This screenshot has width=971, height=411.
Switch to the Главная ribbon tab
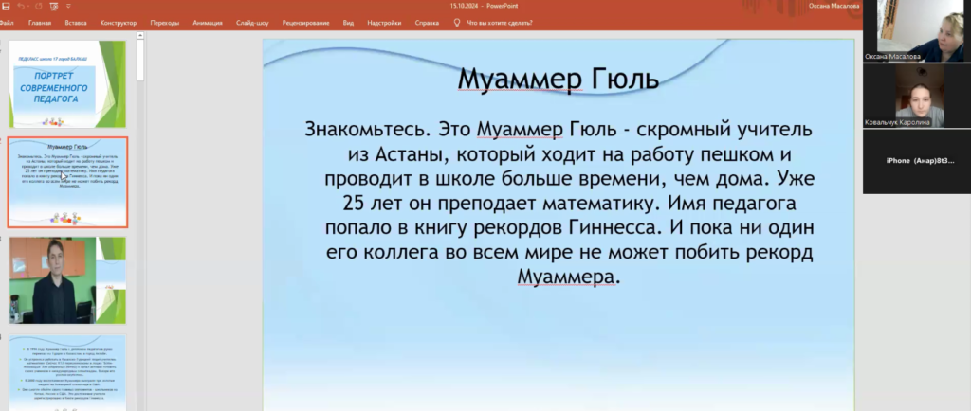click(x=40, y=23)
